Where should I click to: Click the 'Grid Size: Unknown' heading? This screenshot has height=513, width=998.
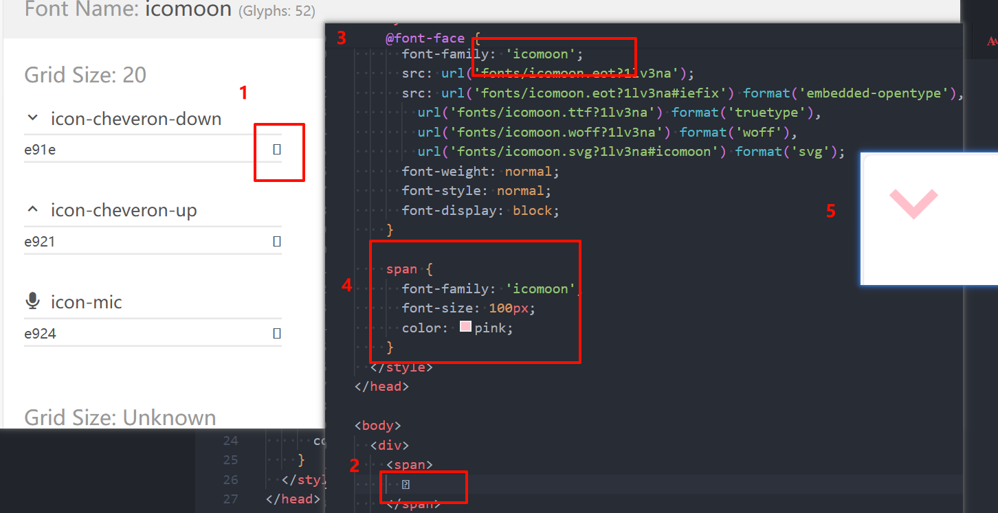[x=120, y=418]
